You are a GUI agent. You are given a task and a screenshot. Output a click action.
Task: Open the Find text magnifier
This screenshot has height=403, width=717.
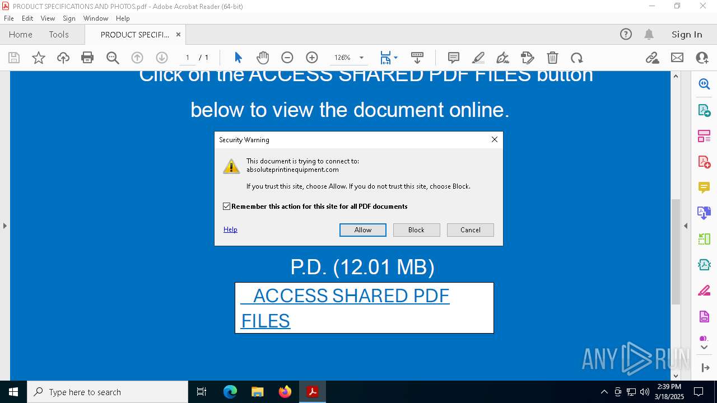[113, 58]
